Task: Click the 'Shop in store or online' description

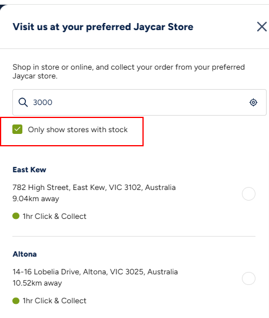Action: 129,71
